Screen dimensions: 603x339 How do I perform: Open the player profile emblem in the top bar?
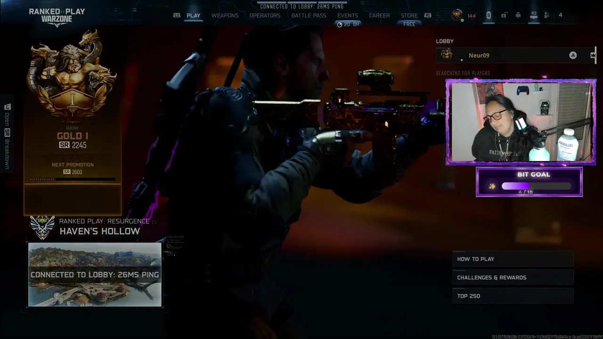(x=456, y=15)
